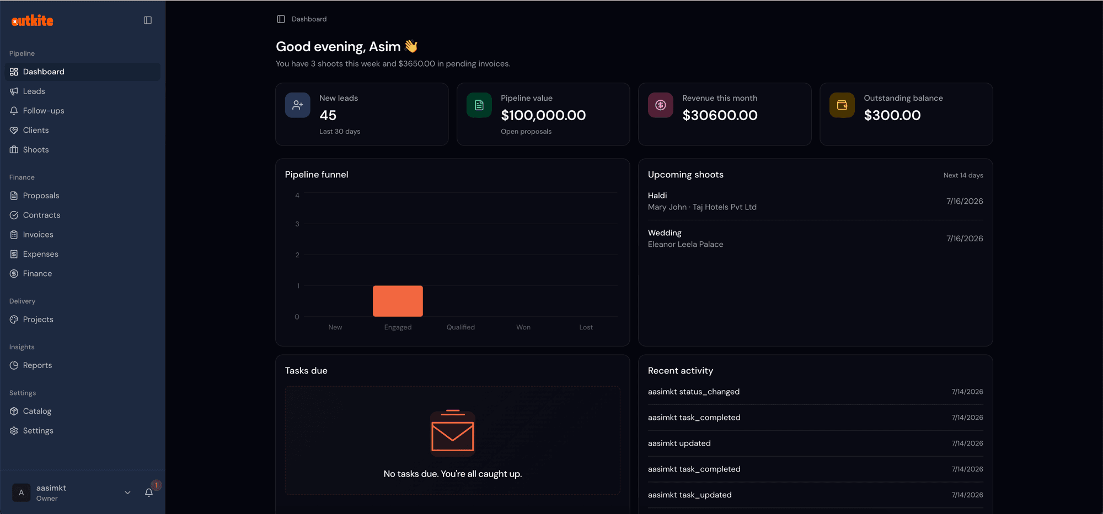Screen dimensions: 1103x514
Task: Click the Lost funnel axis label
Action: click(x=586, y=327)
